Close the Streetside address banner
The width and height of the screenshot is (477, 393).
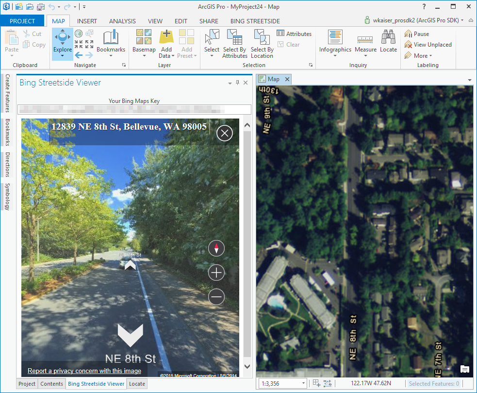tap(225, 133)
